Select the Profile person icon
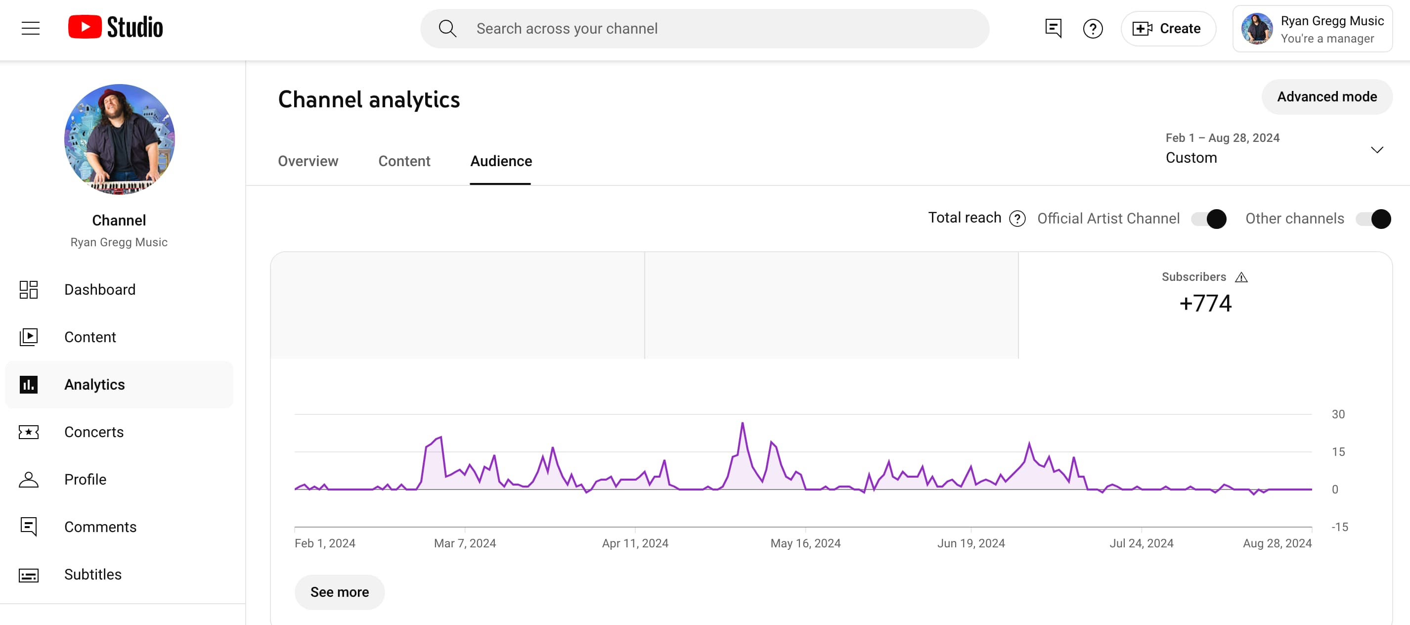The height and width of the screenshot is (625, 1410). tap(29, 480)
